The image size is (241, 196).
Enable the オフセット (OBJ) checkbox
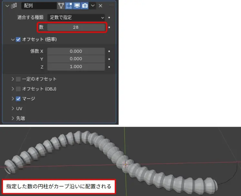(x=18, y=89)
